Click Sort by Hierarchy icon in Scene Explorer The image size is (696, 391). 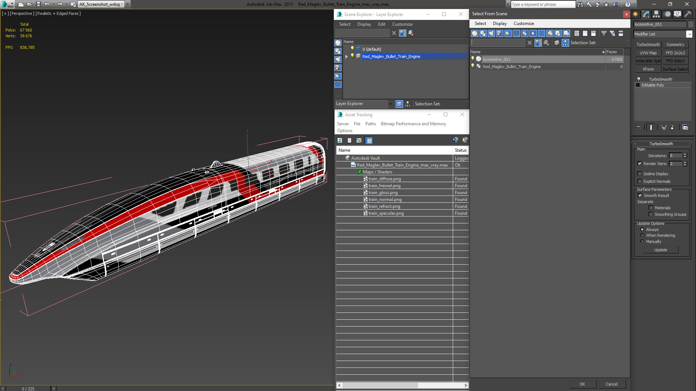tap(408, 104)
